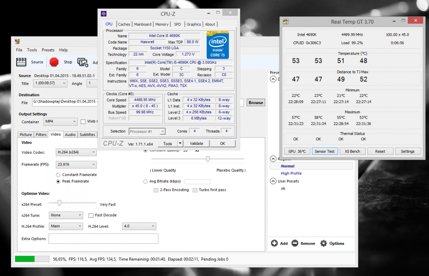
Task: Toggle the Web Optimized checkbox next to Container
Action: click(83, 122)
